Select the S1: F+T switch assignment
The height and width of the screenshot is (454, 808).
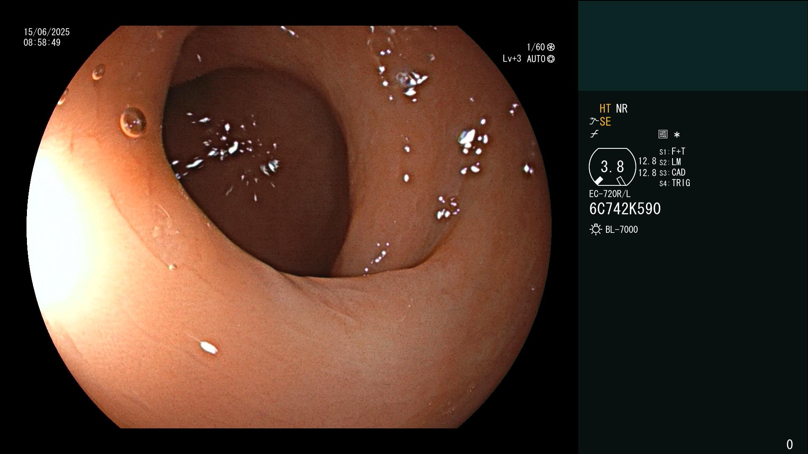tap(672, 151)
